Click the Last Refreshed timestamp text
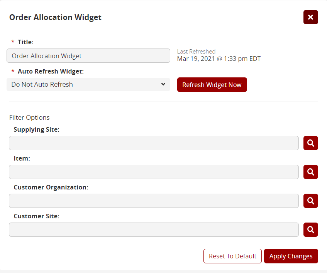 click(219, 59)
